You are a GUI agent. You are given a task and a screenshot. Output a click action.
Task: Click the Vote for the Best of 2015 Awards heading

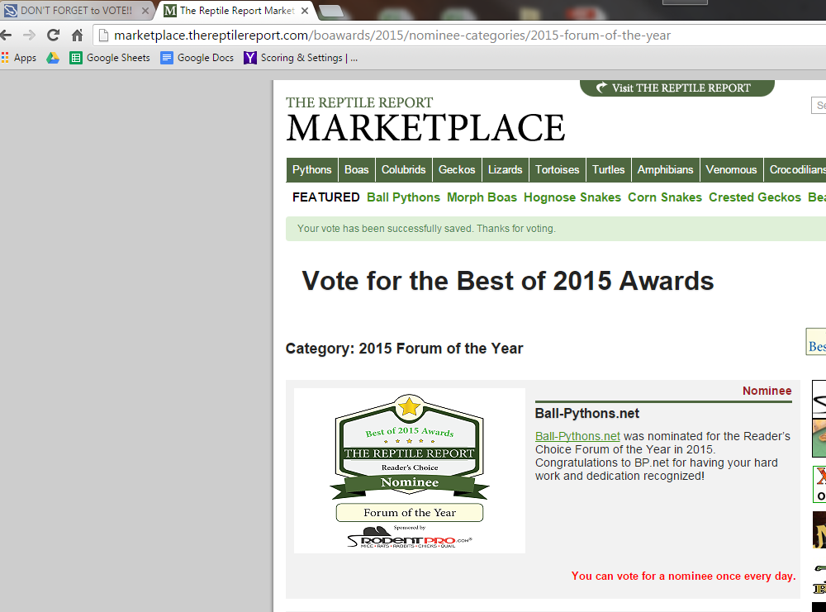pyautogui.click(x=508, y=282)
